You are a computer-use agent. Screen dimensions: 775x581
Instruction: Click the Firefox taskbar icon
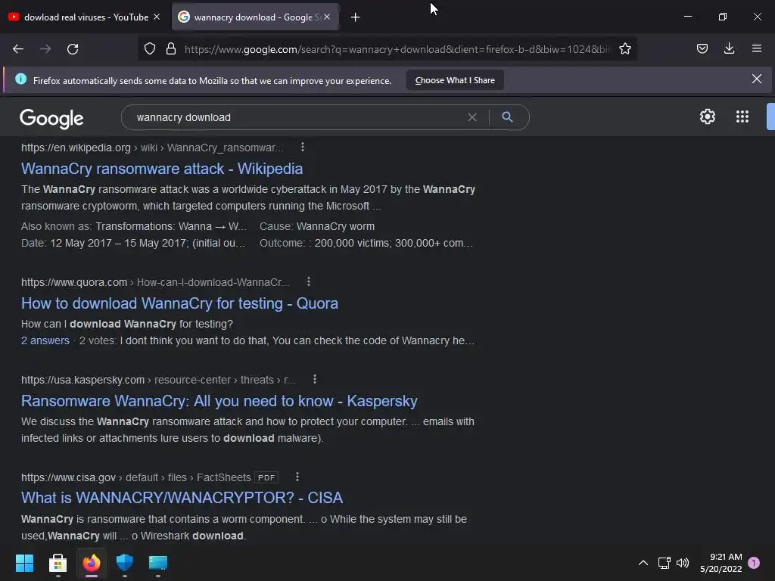pos(92,563)
